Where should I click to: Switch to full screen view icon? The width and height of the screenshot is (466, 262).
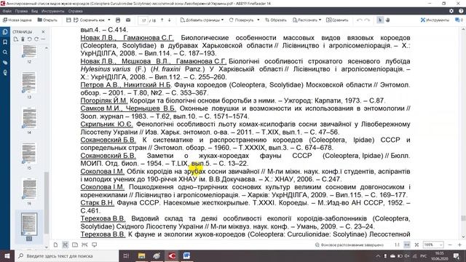95,245
